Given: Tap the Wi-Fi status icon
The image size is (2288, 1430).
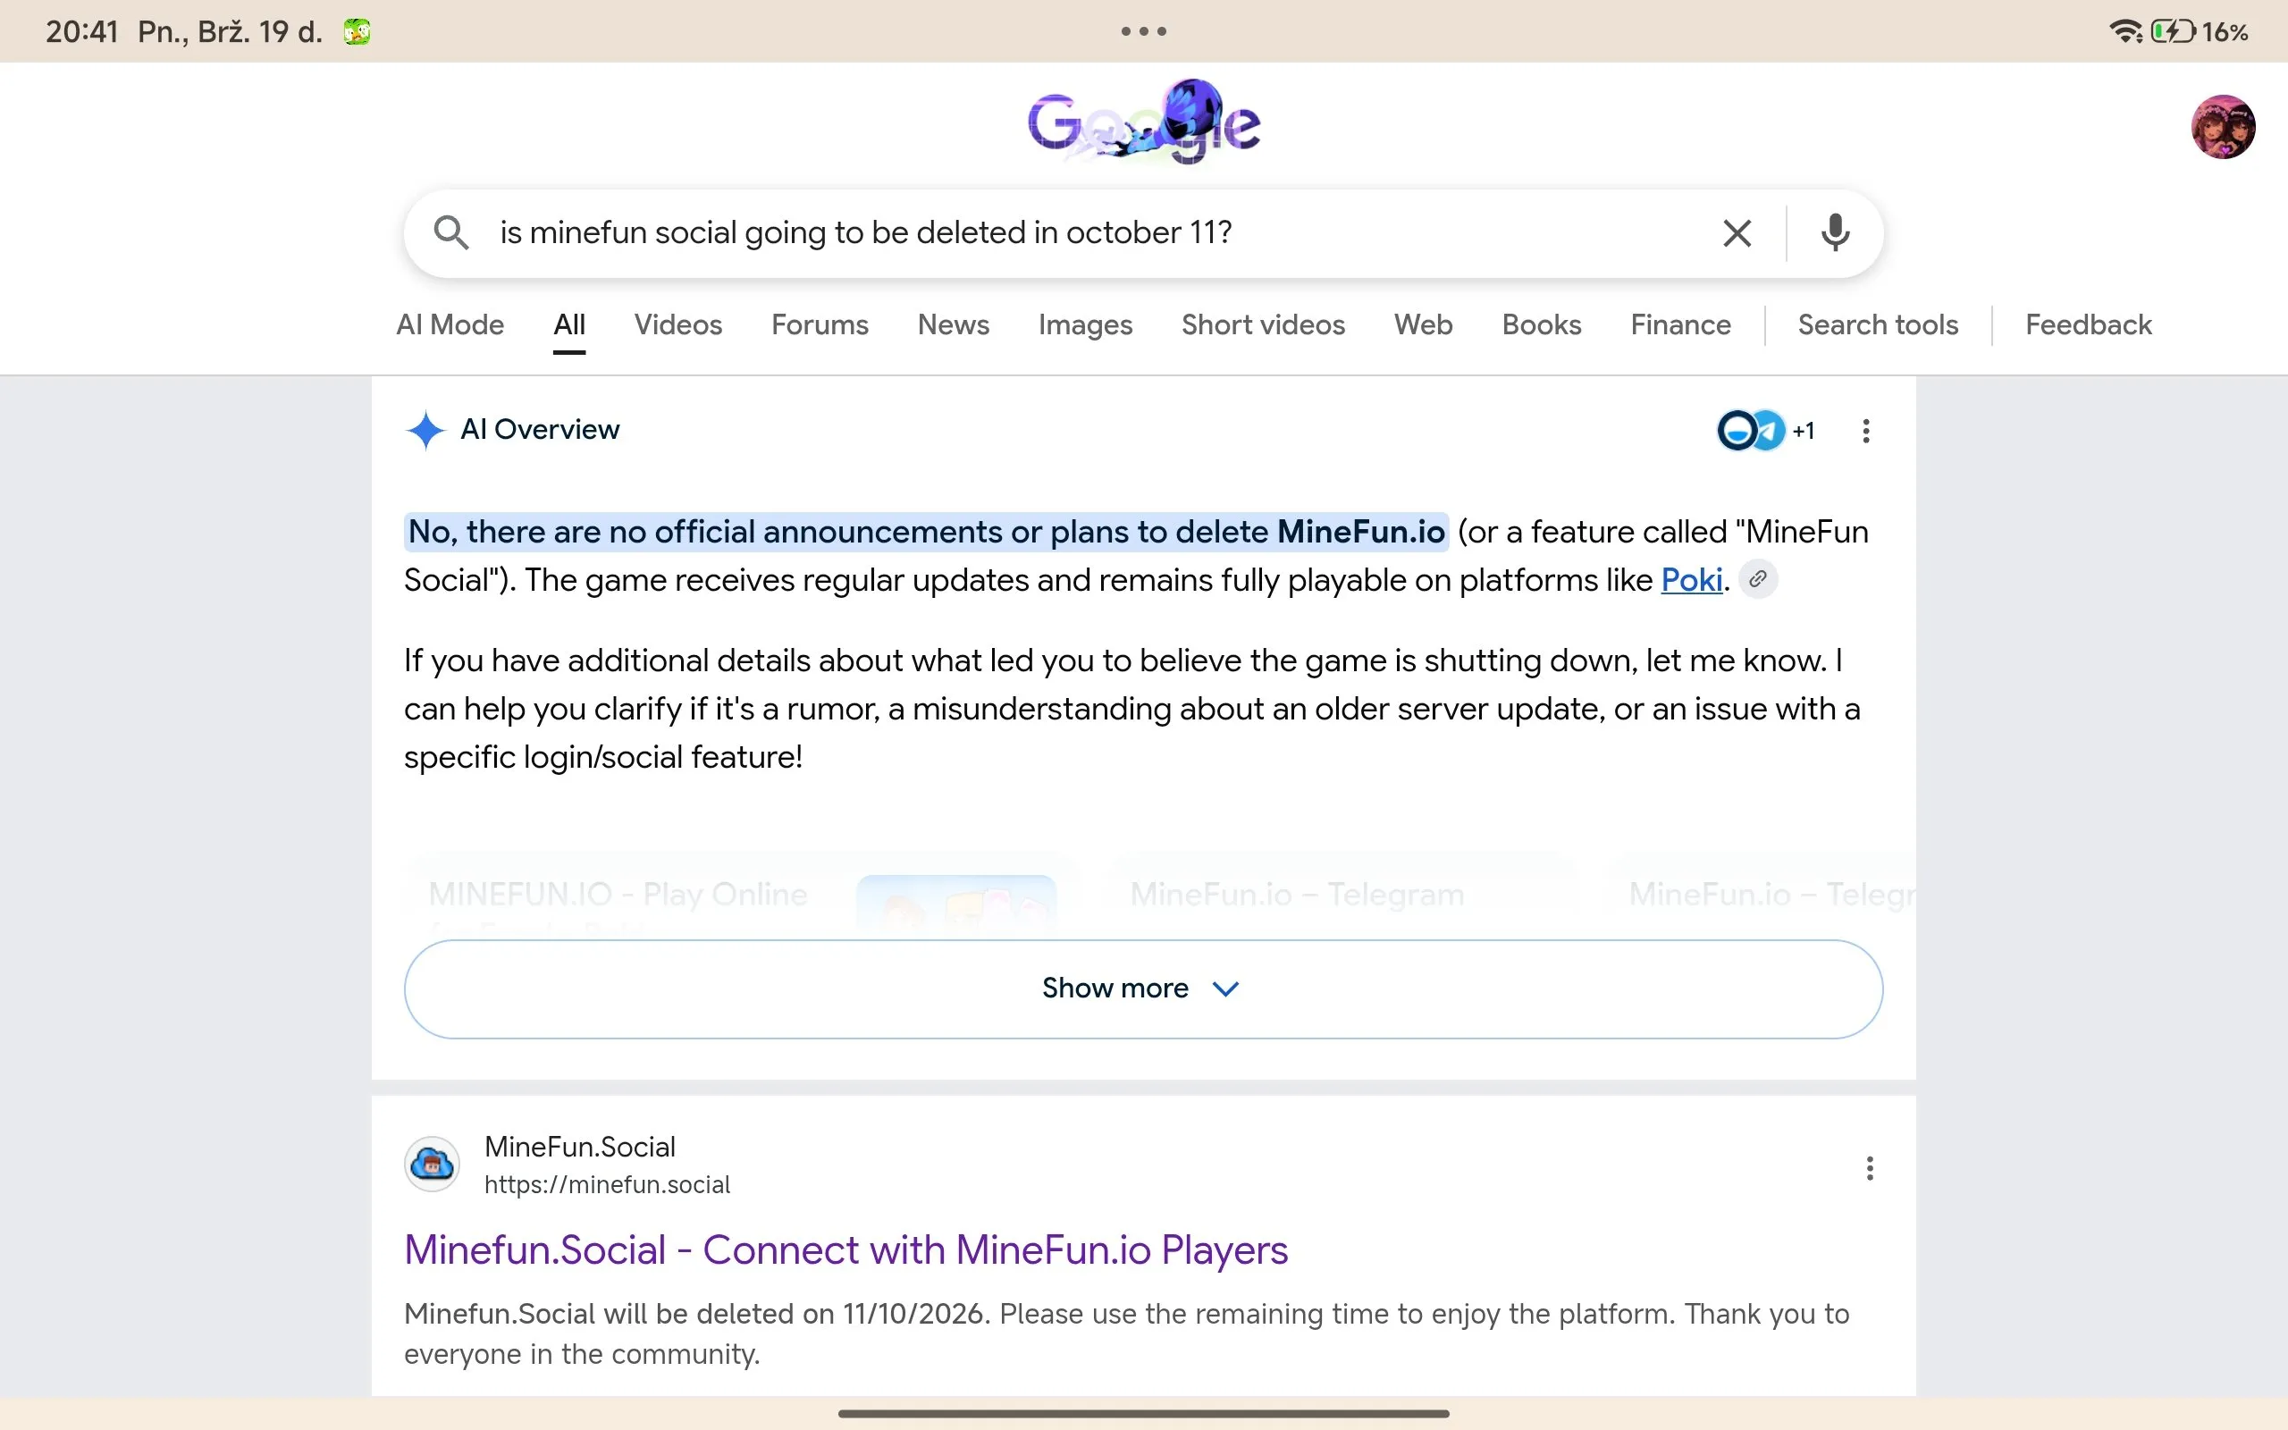Looking at the screenshot, I should (x=2125, y=31).
